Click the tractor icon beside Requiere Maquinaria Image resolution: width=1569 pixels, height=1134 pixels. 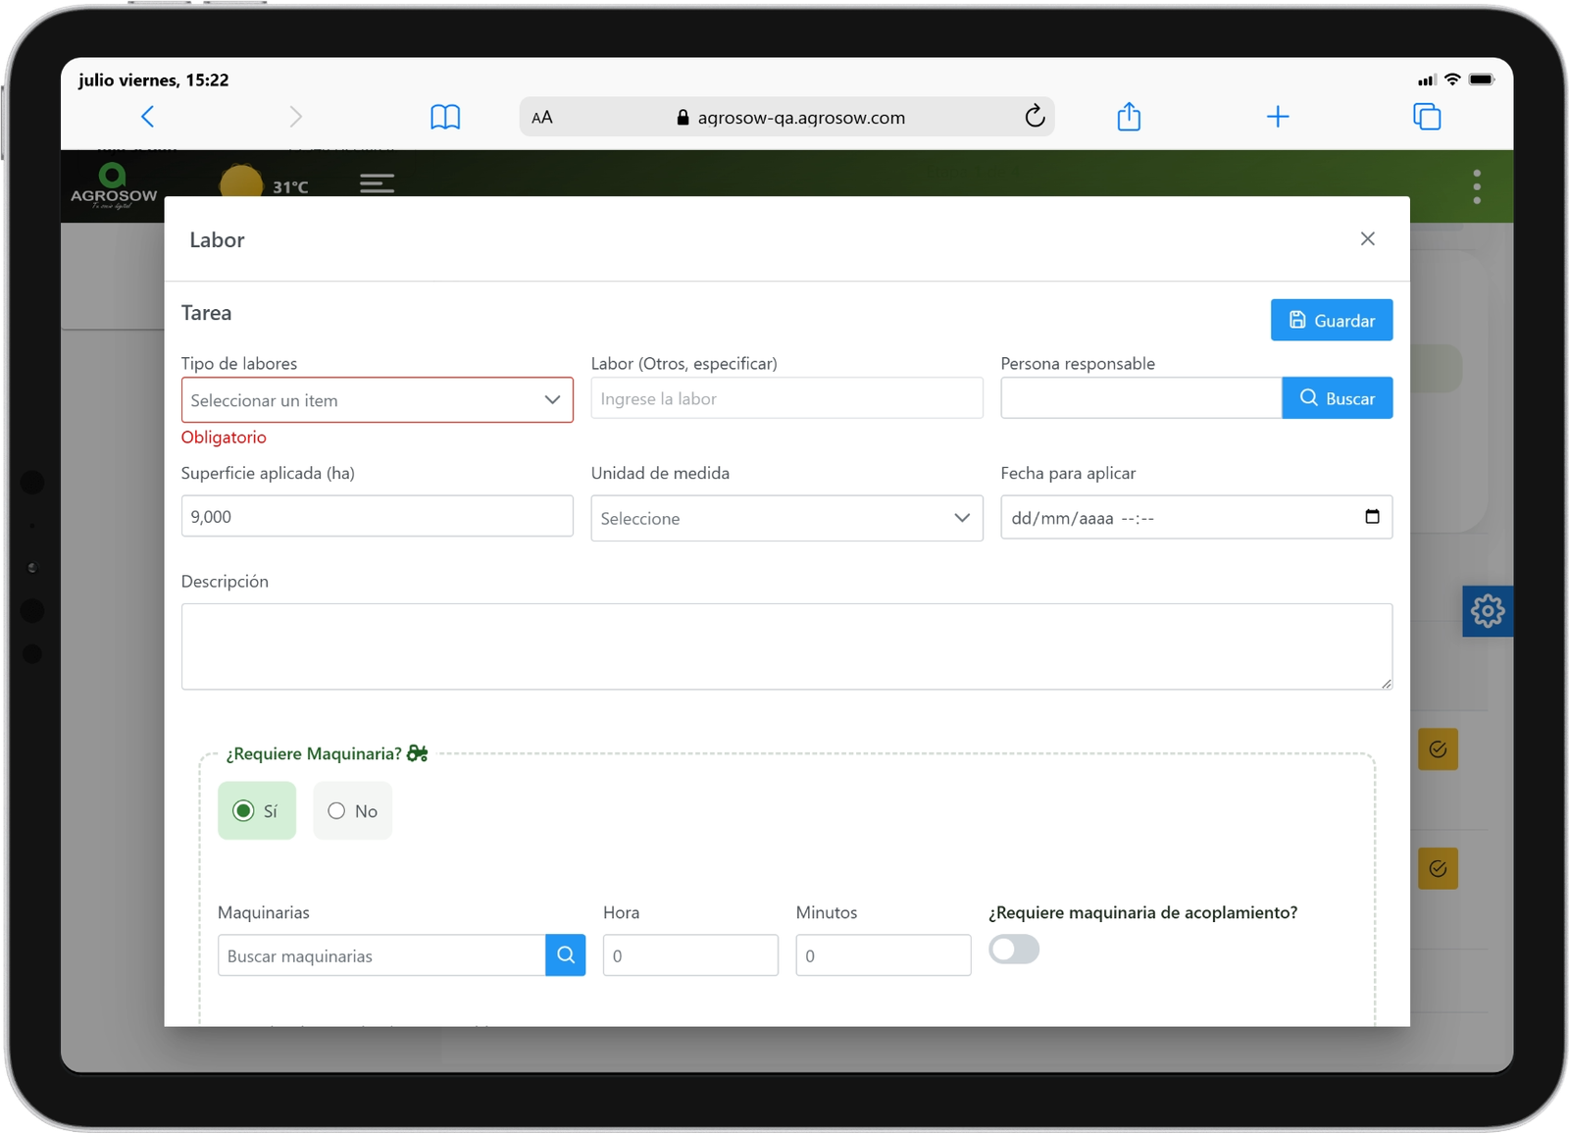pos(418,753)
